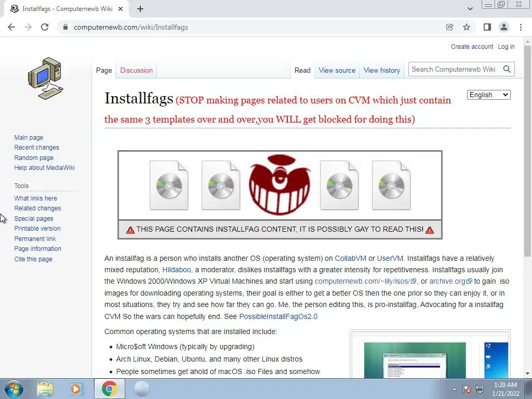This screenshot has height=399, width=532.
Task: Click Create account link
Action: point(472,46)
